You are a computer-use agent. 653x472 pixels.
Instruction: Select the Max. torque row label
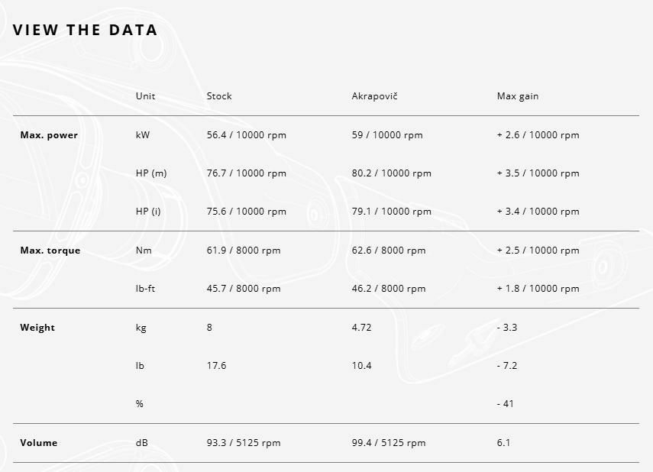click(x=50, y=251)
